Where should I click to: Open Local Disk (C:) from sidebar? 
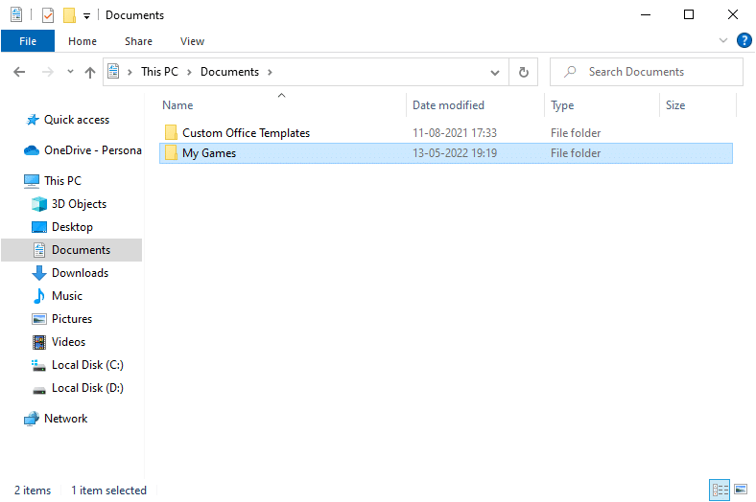pyautogui.click(x=86, y=365)
